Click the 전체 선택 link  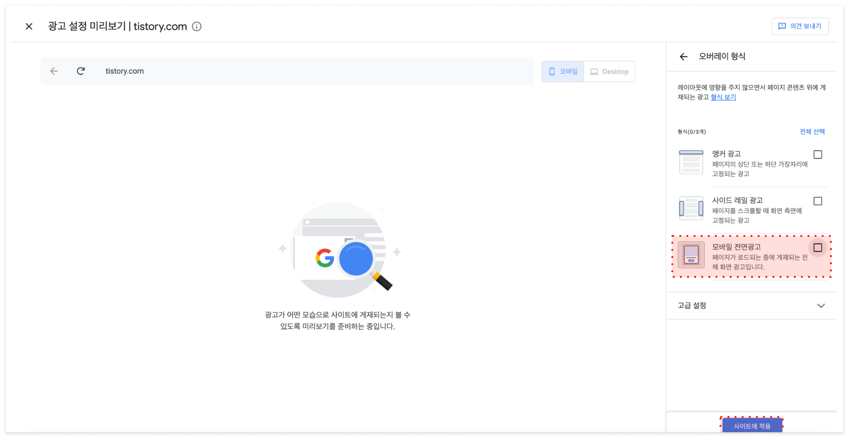pyautogui.click(x=812, y=132)
